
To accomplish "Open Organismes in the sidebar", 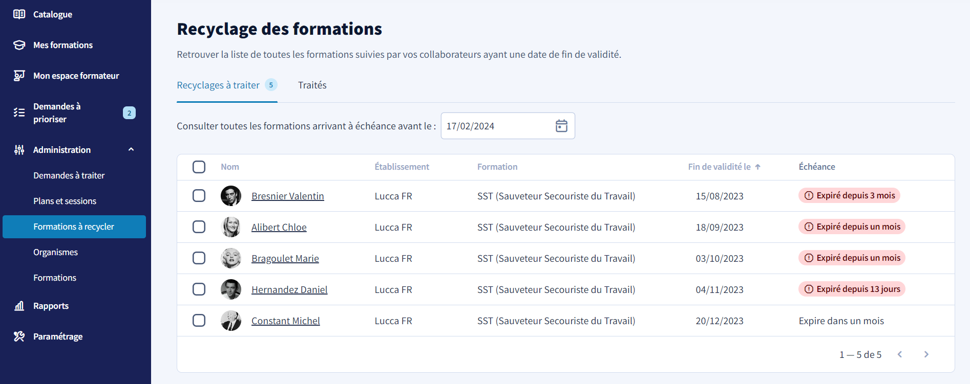I will (x=56, y=252).
